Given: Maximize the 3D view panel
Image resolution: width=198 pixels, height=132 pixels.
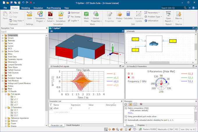Looking at the screenshot, I should tap(123, 31).
